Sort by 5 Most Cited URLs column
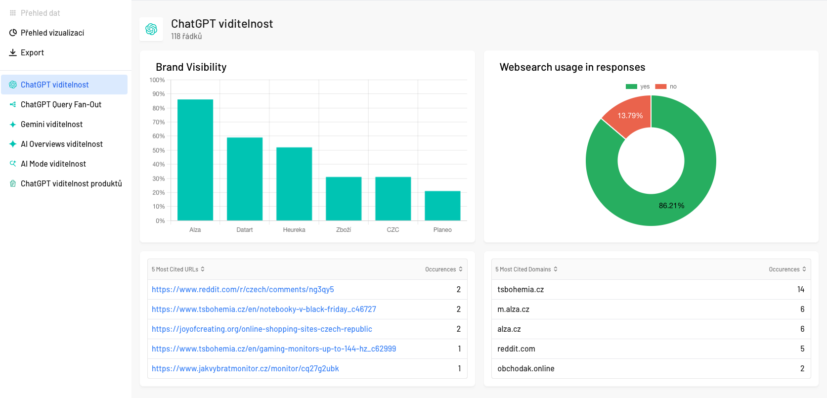Viewport: 827px width, 398px height. pyautogui.click(x=178, y=269)
